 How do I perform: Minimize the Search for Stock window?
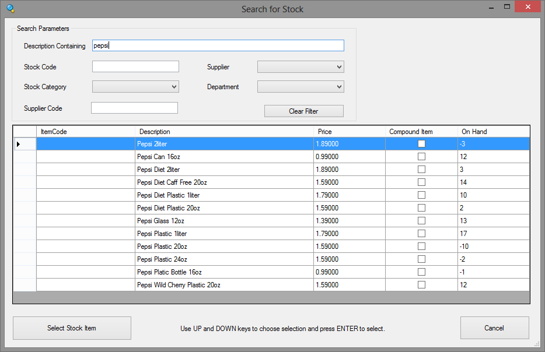click(x=491, y=7)
